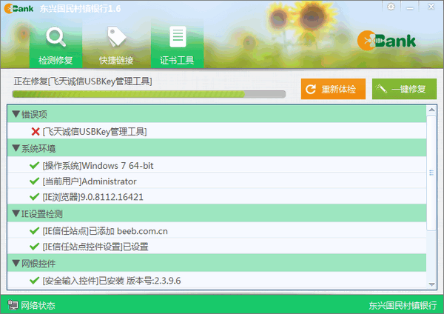Click the green check beside IE浏览器

(x=34, y=196)
